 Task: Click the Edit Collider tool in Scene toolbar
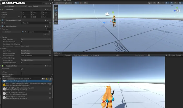point(56,23)
